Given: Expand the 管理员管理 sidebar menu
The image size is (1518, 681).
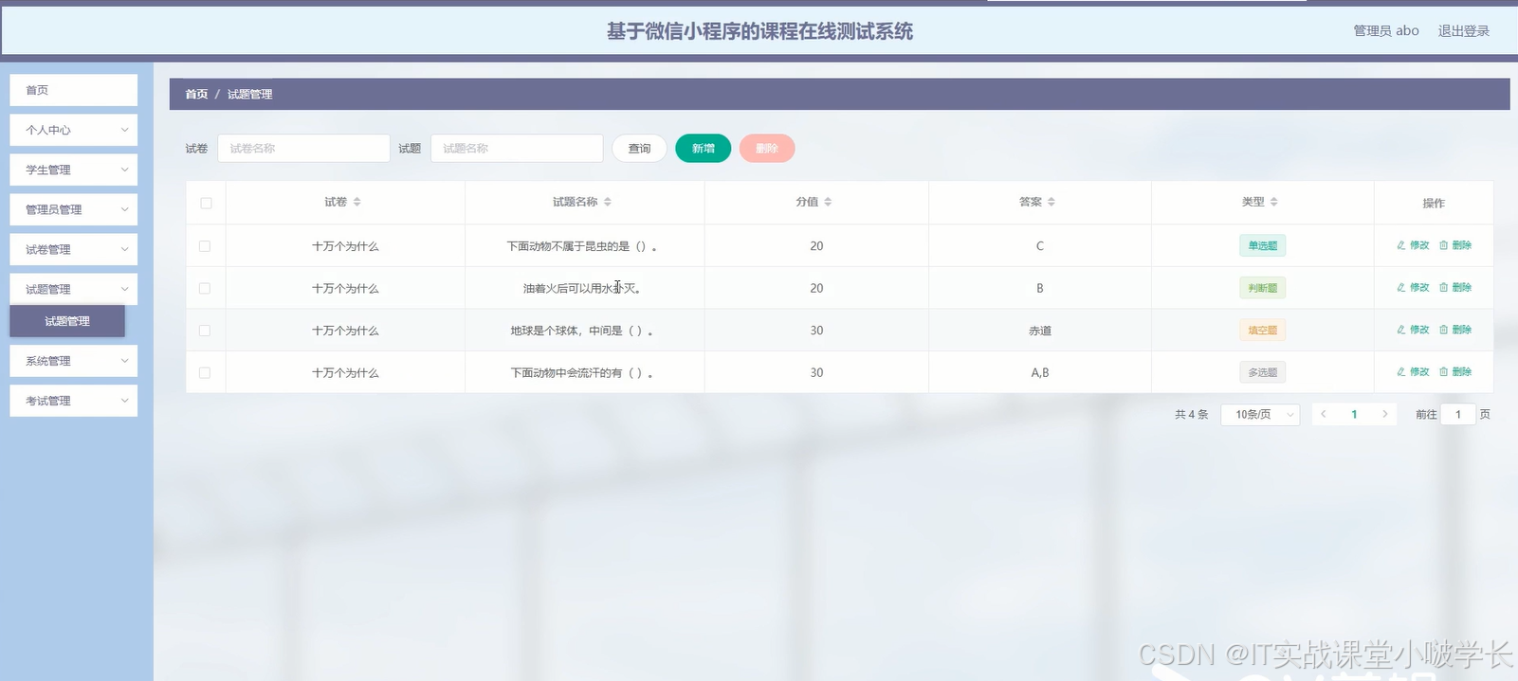Looking at the screenshot, I should click(74, 209).
